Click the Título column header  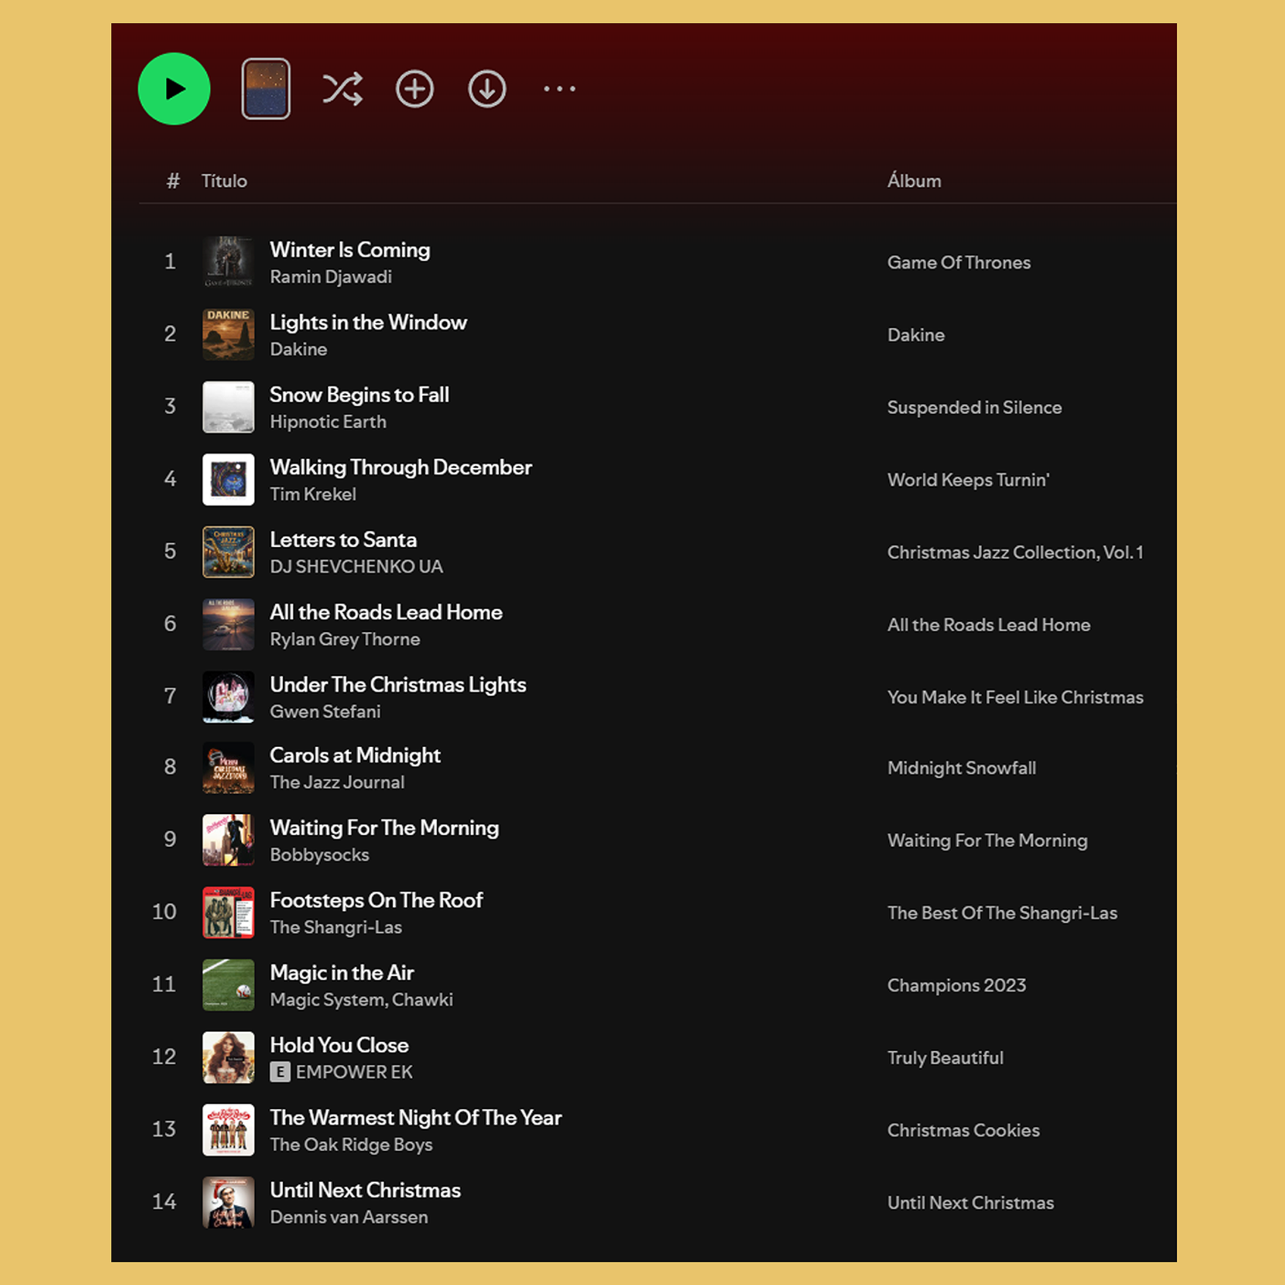point(224,181)
